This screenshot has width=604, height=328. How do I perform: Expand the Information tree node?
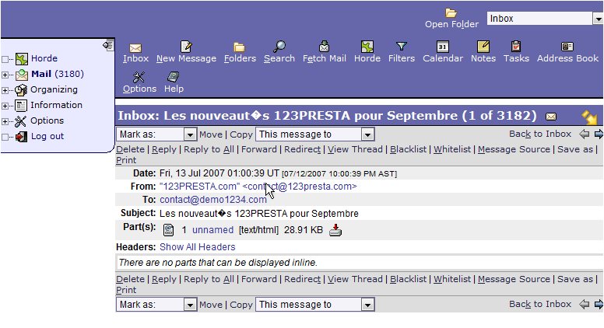[6, 106]
